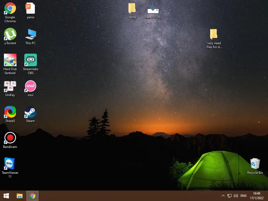The image size is (268, 201).
Task: Open TeamViewer 11 shortcut
Action: 10,167
